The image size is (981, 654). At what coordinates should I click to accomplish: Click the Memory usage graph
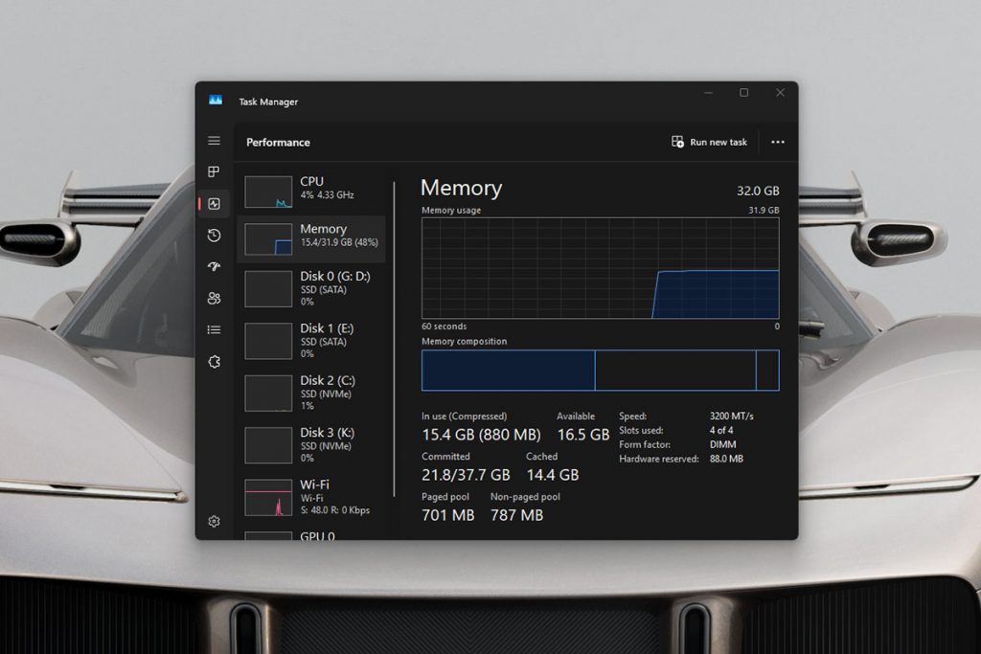[601, 268]
